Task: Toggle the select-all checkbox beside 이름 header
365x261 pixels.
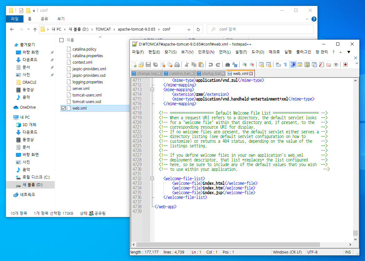Action: point(62,40)
